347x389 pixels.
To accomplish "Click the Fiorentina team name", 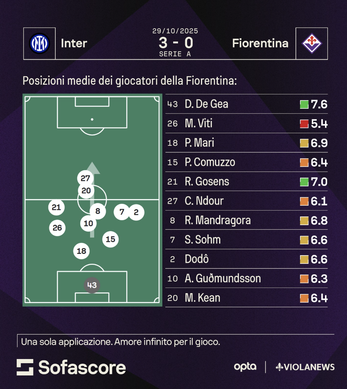I will [260, 43].
